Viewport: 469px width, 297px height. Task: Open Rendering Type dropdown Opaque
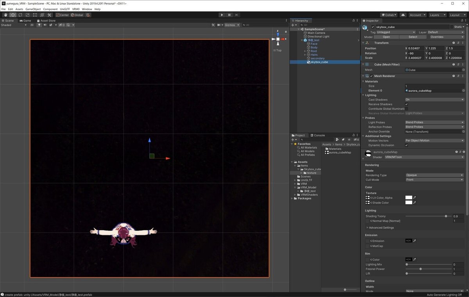click(x=435, y=175)
